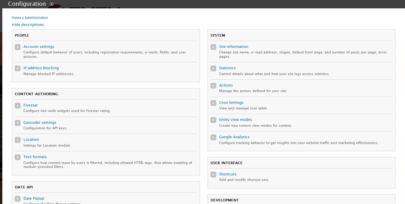Go to Home breadcrumb link
This screenshot has width=405, height=204.
coord(16,18)
